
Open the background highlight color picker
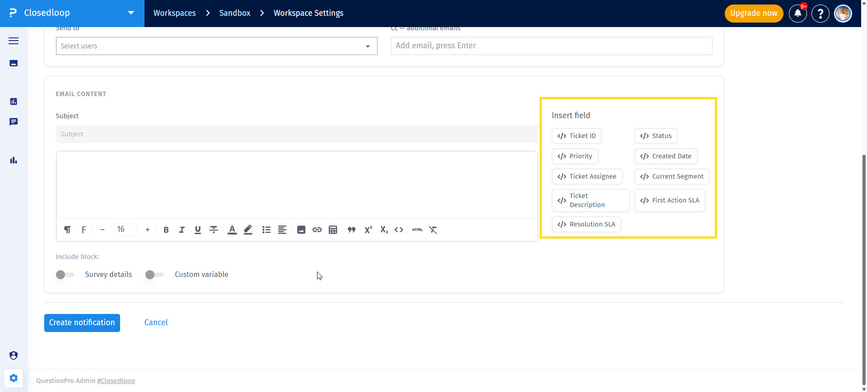pyautogui.click(x=248, y=230)
